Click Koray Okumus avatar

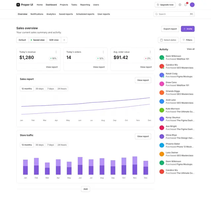pos(162,119)
